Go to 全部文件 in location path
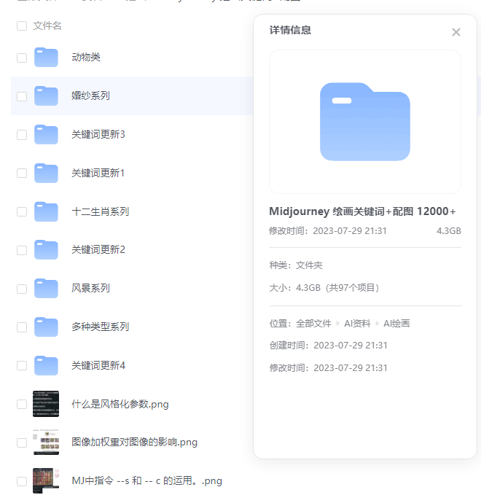The height and width of the screenshot is (495, 481). [x=313, y=323]
